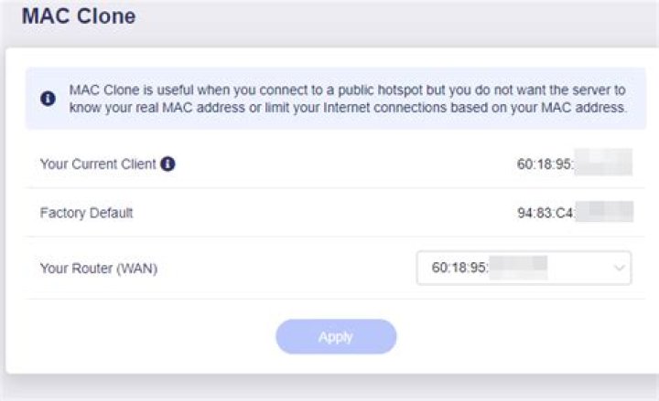
Task: Click the current client MAC value 60:18:95
Action: click(545, 164)
